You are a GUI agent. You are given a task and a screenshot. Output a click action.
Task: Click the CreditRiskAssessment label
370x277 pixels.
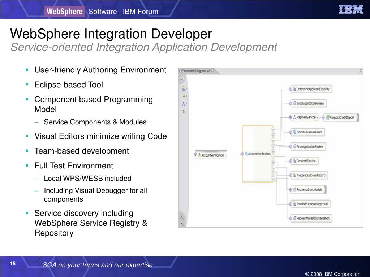[309, 132]
